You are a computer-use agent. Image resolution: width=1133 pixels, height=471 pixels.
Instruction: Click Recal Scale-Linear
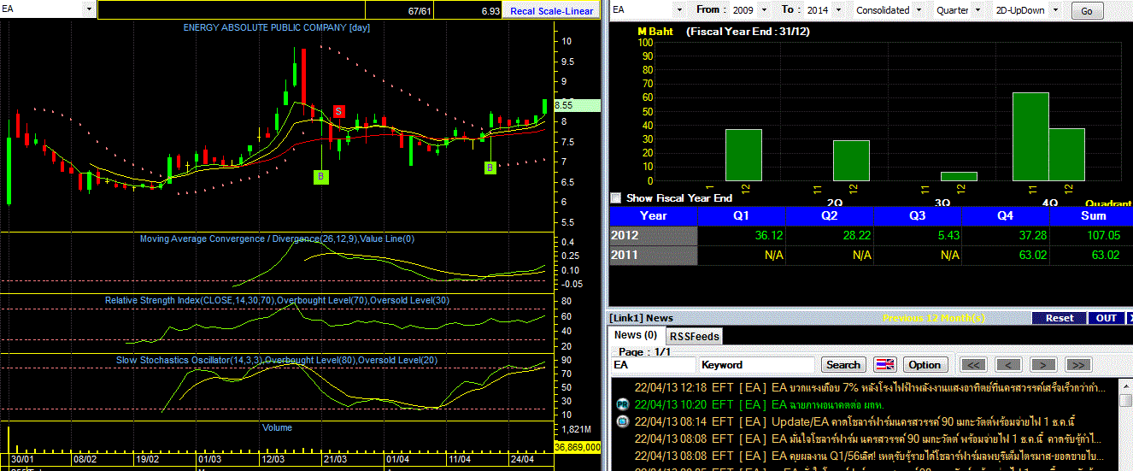[551, 11]
